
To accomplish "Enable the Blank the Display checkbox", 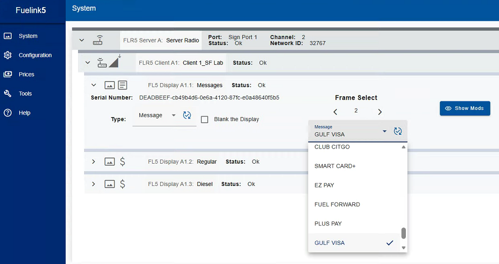I will coord(205,120).
